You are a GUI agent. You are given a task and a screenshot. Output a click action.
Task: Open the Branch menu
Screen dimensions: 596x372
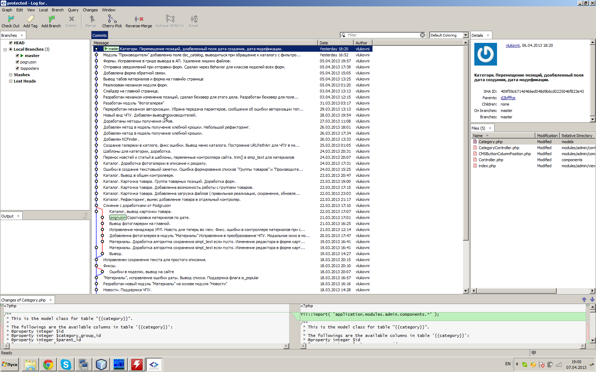point(58,10)
